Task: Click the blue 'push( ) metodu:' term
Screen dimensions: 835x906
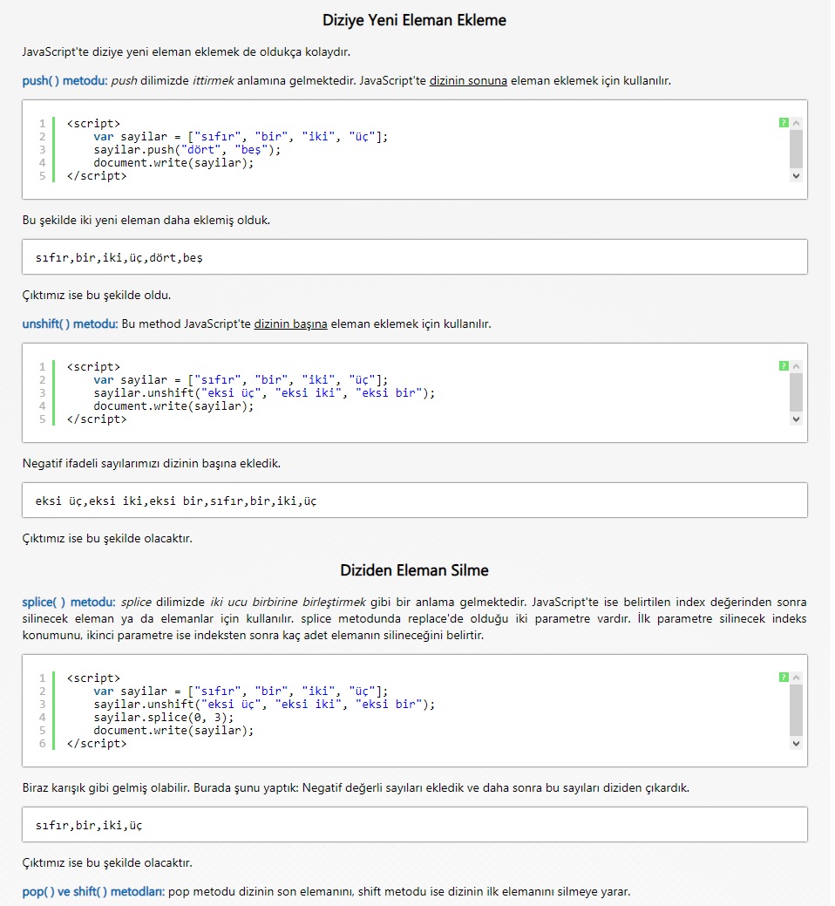Action: click(x=64, y=80)
